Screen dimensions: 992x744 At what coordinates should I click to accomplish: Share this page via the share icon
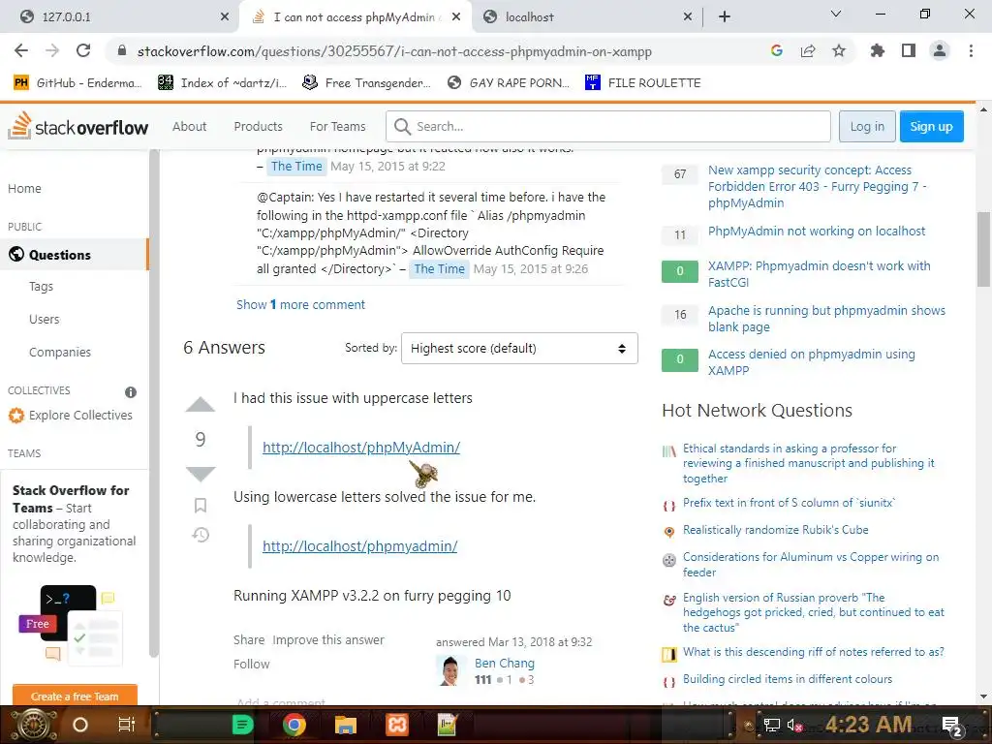pyautogui.click(x=807, y=51)
